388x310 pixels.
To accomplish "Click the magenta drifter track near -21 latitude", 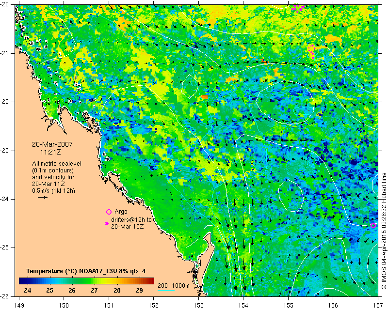I will point(311,51).
